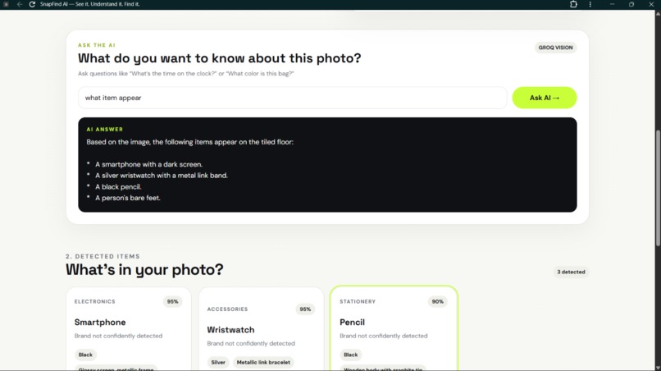The height and width of the screenshot is (371, 661).
Task: Restore down the window
Action: pyautogui.click(x=631, y=4)
